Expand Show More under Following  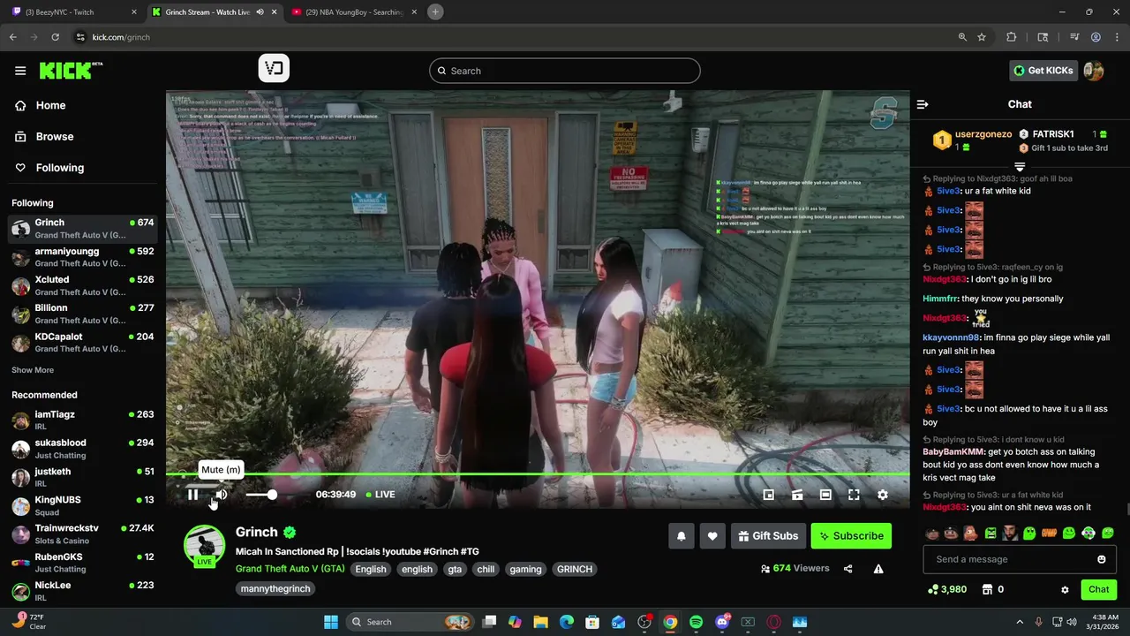coord(33,370)
